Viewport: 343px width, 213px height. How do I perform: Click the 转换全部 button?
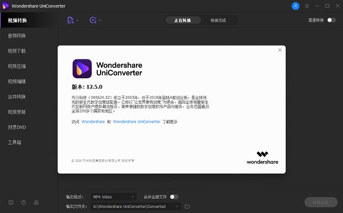click(x=321, y=203)
